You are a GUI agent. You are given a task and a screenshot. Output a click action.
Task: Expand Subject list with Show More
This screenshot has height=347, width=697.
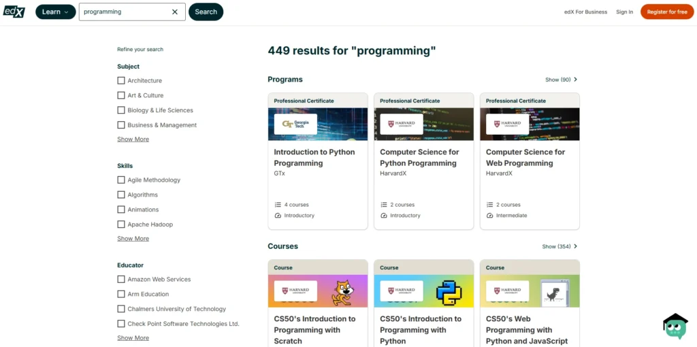click(133, 139)
